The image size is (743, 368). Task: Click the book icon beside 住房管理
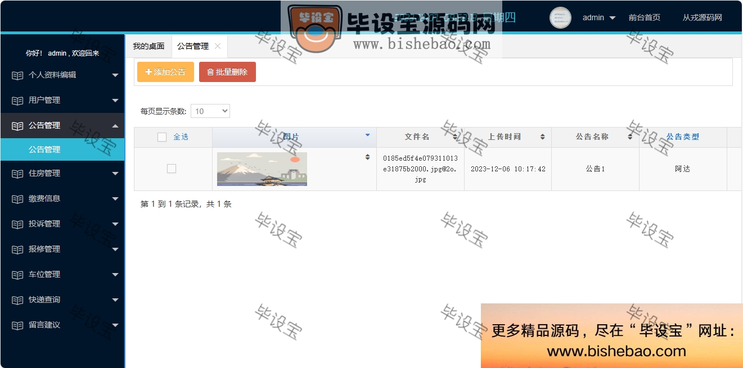(x=17, y=174)
